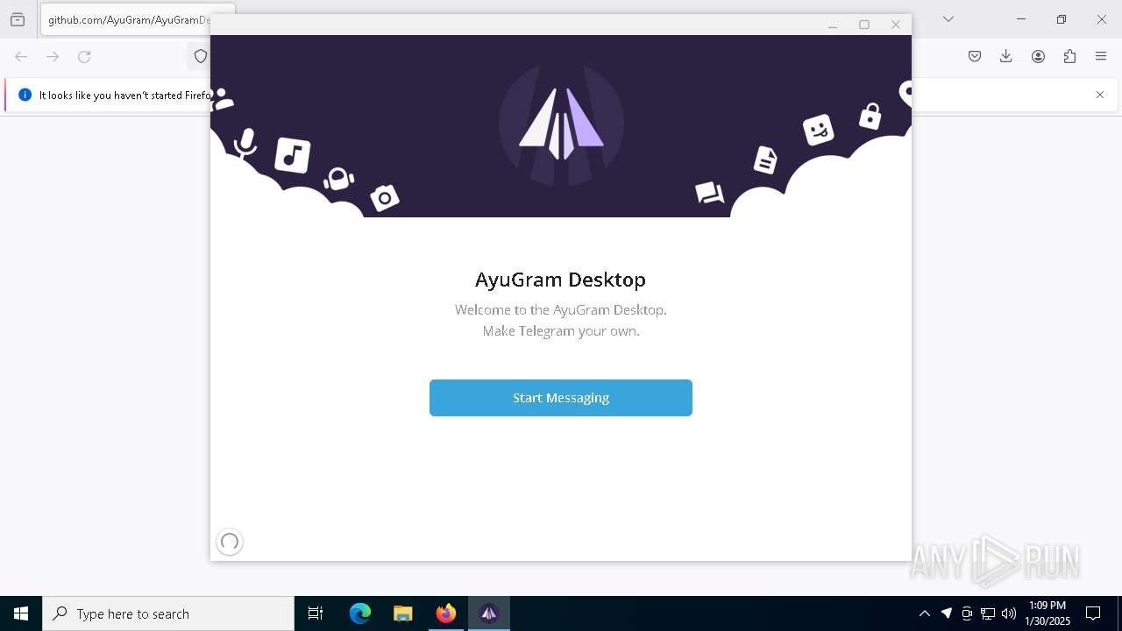Open the Firefox account icon
This screenshot has width=1122, height=631.
(1038, 57)
